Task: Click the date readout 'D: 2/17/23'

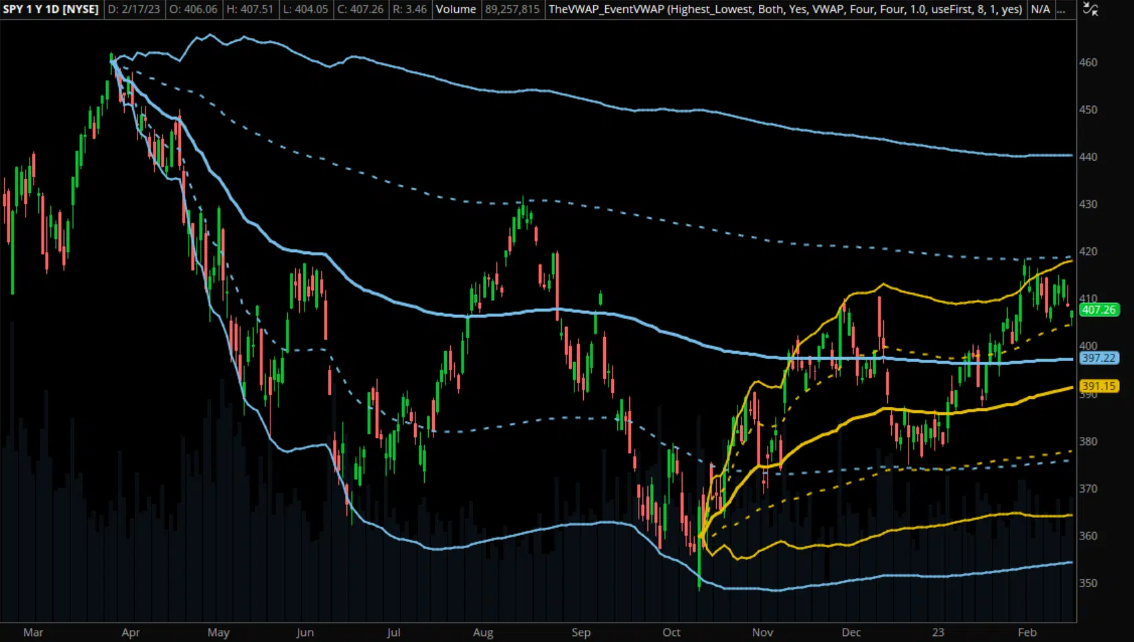Action: 134,9
